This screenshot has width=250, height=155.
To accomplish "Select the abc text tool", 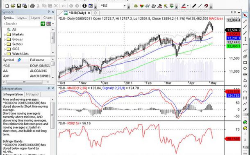I will coord(245,74).
